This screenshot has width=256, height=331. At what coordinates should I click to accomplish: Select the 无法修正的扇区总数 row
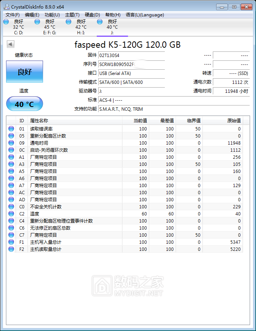125,228
